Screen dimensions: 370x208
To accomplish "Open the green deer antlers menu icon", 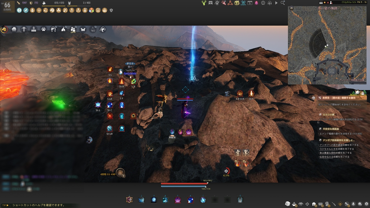I will coord(204,3).
